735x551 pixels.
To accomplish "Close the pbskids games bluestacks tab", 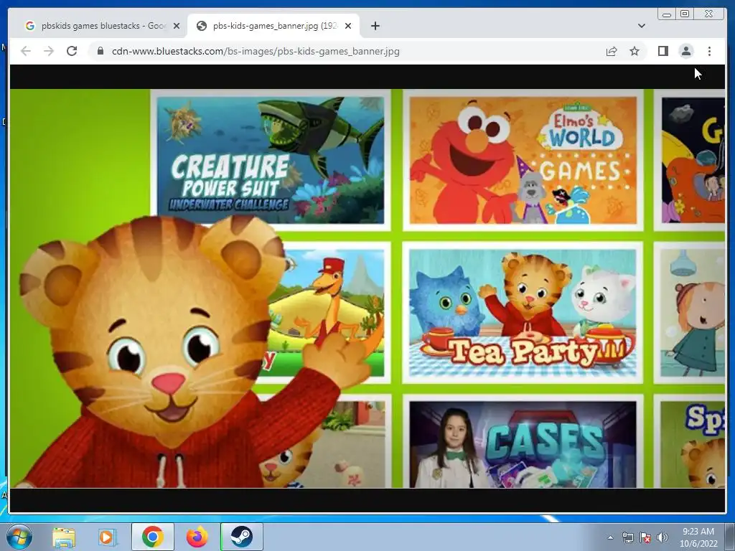I will coord(177,26).
